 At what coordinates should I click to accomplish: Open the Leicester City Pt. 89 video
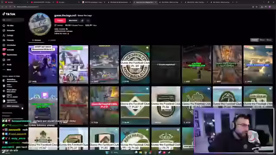[135, 64]
